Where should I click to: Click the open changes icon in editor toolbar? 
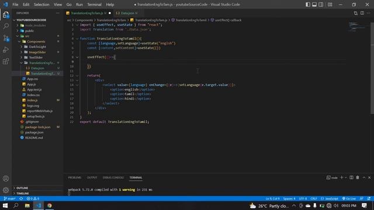point(356,13)
